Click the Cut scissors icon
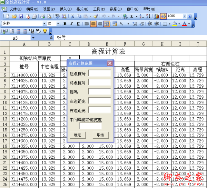The height and width of the screenshot is (188, 207). [72, 16]
